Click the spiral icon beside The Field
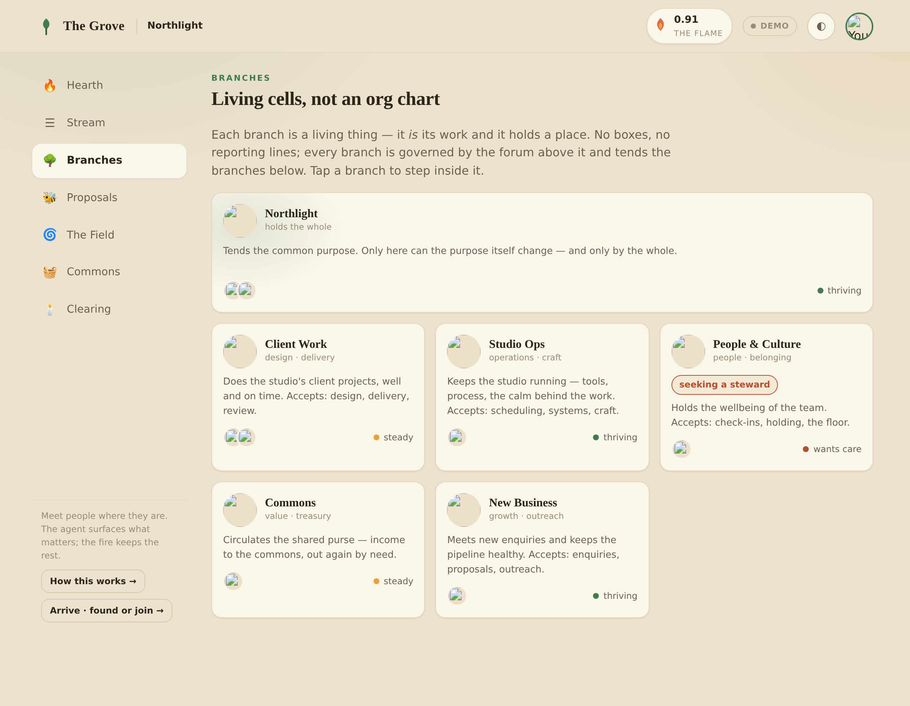 point(50,234)
